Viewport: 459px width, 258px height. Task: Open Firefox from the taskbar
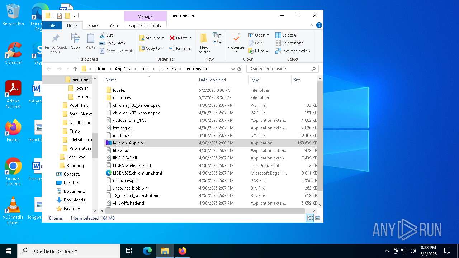(x=183, y=251)
